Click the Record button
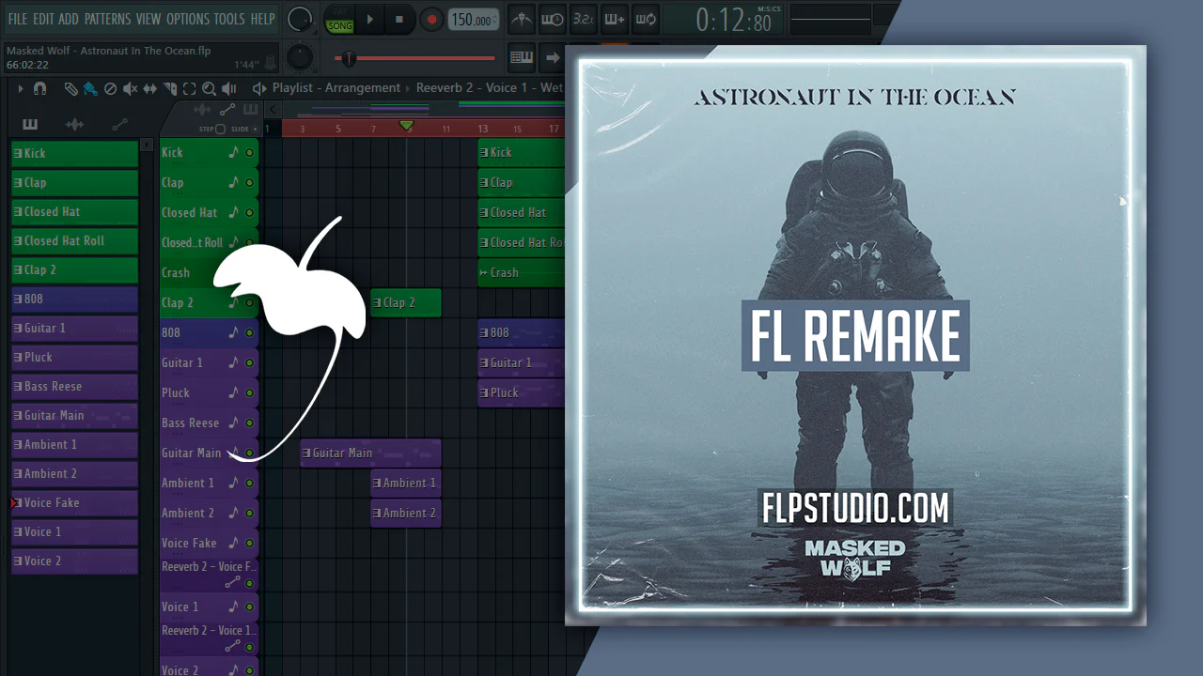Viewport: 1203px width, 676px height. tap(431, 19)
